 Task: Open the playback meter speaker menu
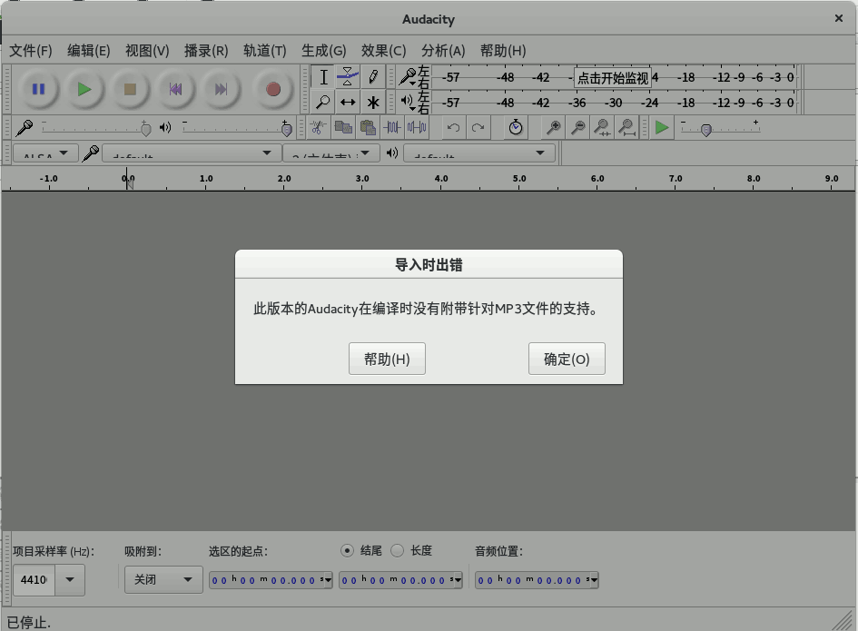click(x=407, y=102)
